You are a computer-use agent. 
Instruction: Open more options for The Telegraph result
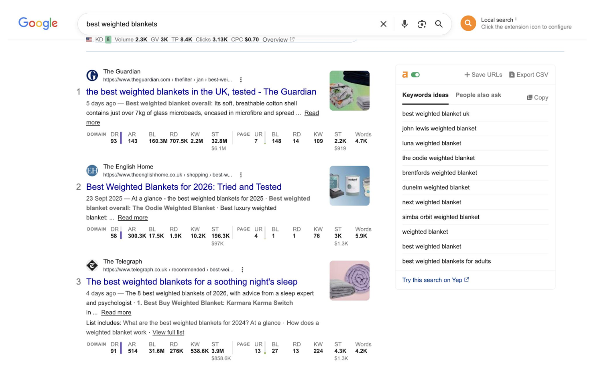click(242, 270)
